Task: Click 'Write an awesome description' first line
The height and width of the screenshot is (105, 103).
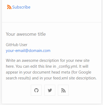Action: tap(32, 60)
